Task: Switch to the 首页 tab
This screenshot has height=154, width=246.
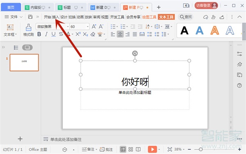Action: 11,7
